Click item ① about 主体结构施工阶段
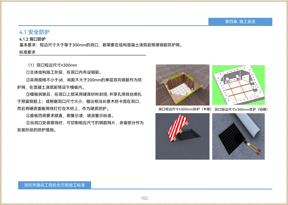Image resolution: width=288 pixels, height=205 pixels. click(63, 72)
